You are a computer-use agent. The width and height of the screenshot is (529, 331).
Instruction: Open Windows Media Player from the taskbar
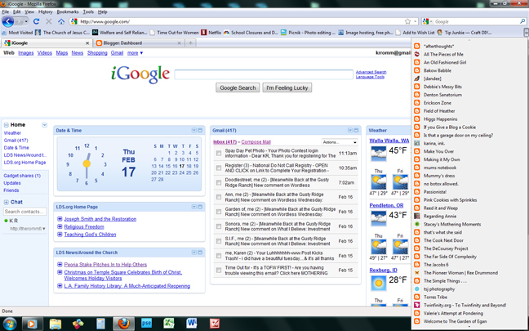[x=32, y=324]
